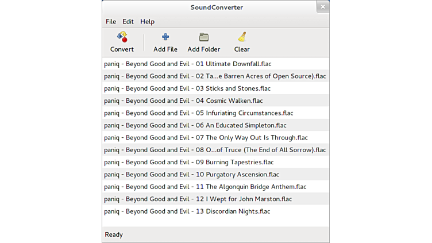Screen dimensions: 432x243
Task: Click the SoundConverter title bar
Action: coord(217,7)
